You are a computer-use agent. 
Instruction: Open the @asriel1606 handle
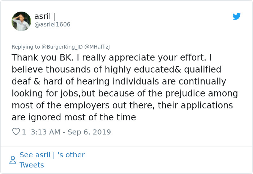click(x=52, y=25)
